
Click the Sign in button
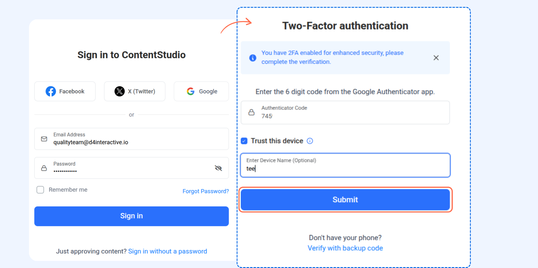point(132,216)
